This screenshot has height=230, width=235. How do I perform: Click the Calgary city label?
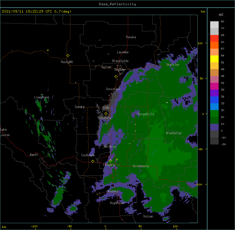pyautogui.click(x=109, y=165)
